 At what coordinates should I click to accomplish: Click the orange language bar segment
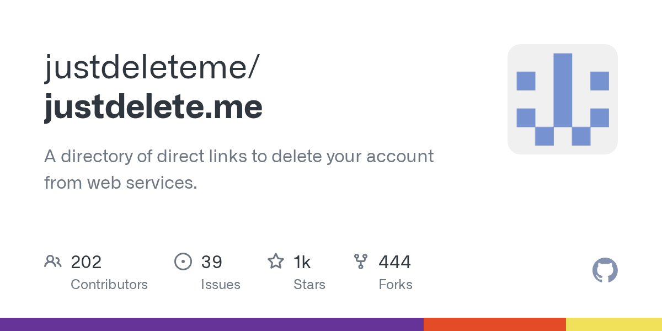click(x=494, y=324)
